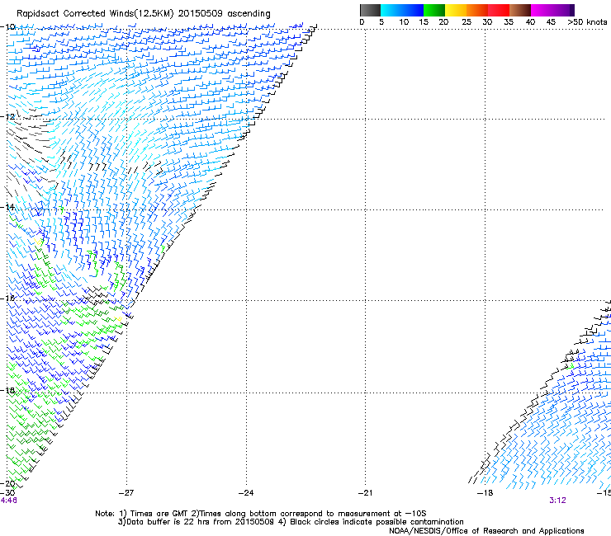Click the orange 25-30 knots color swatch
The width and height of the screenshot is (611, 536).
(x=477, y=10)
